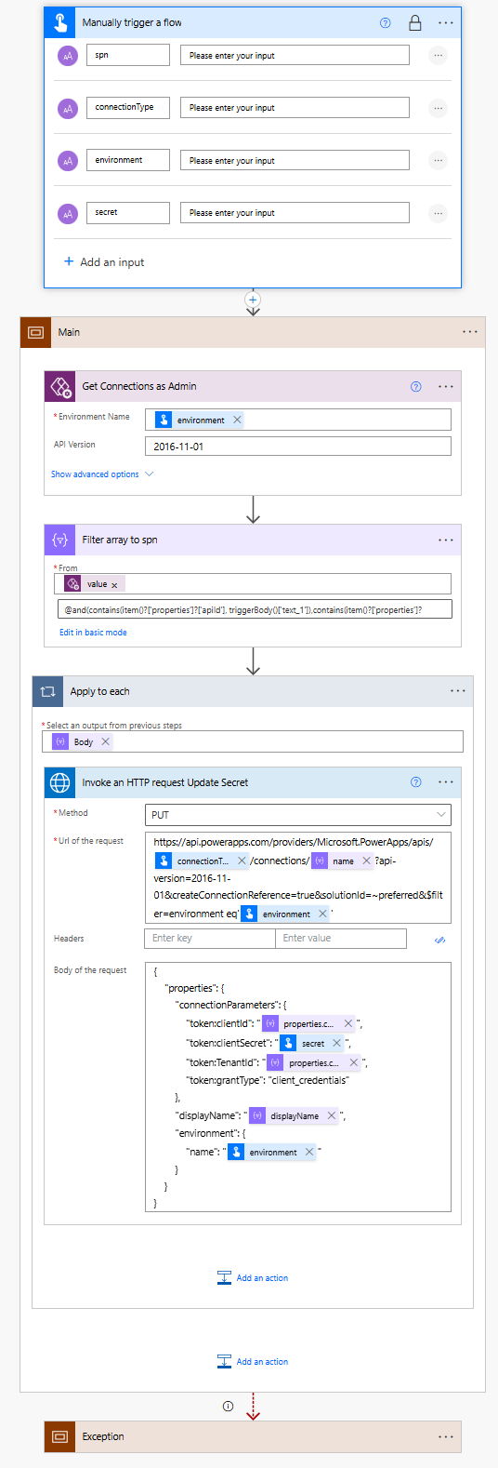Remove the connectionType token from the URL
Image resolution: width=498 pixels, height=1468 pixels.
click(x=242, y=861)
